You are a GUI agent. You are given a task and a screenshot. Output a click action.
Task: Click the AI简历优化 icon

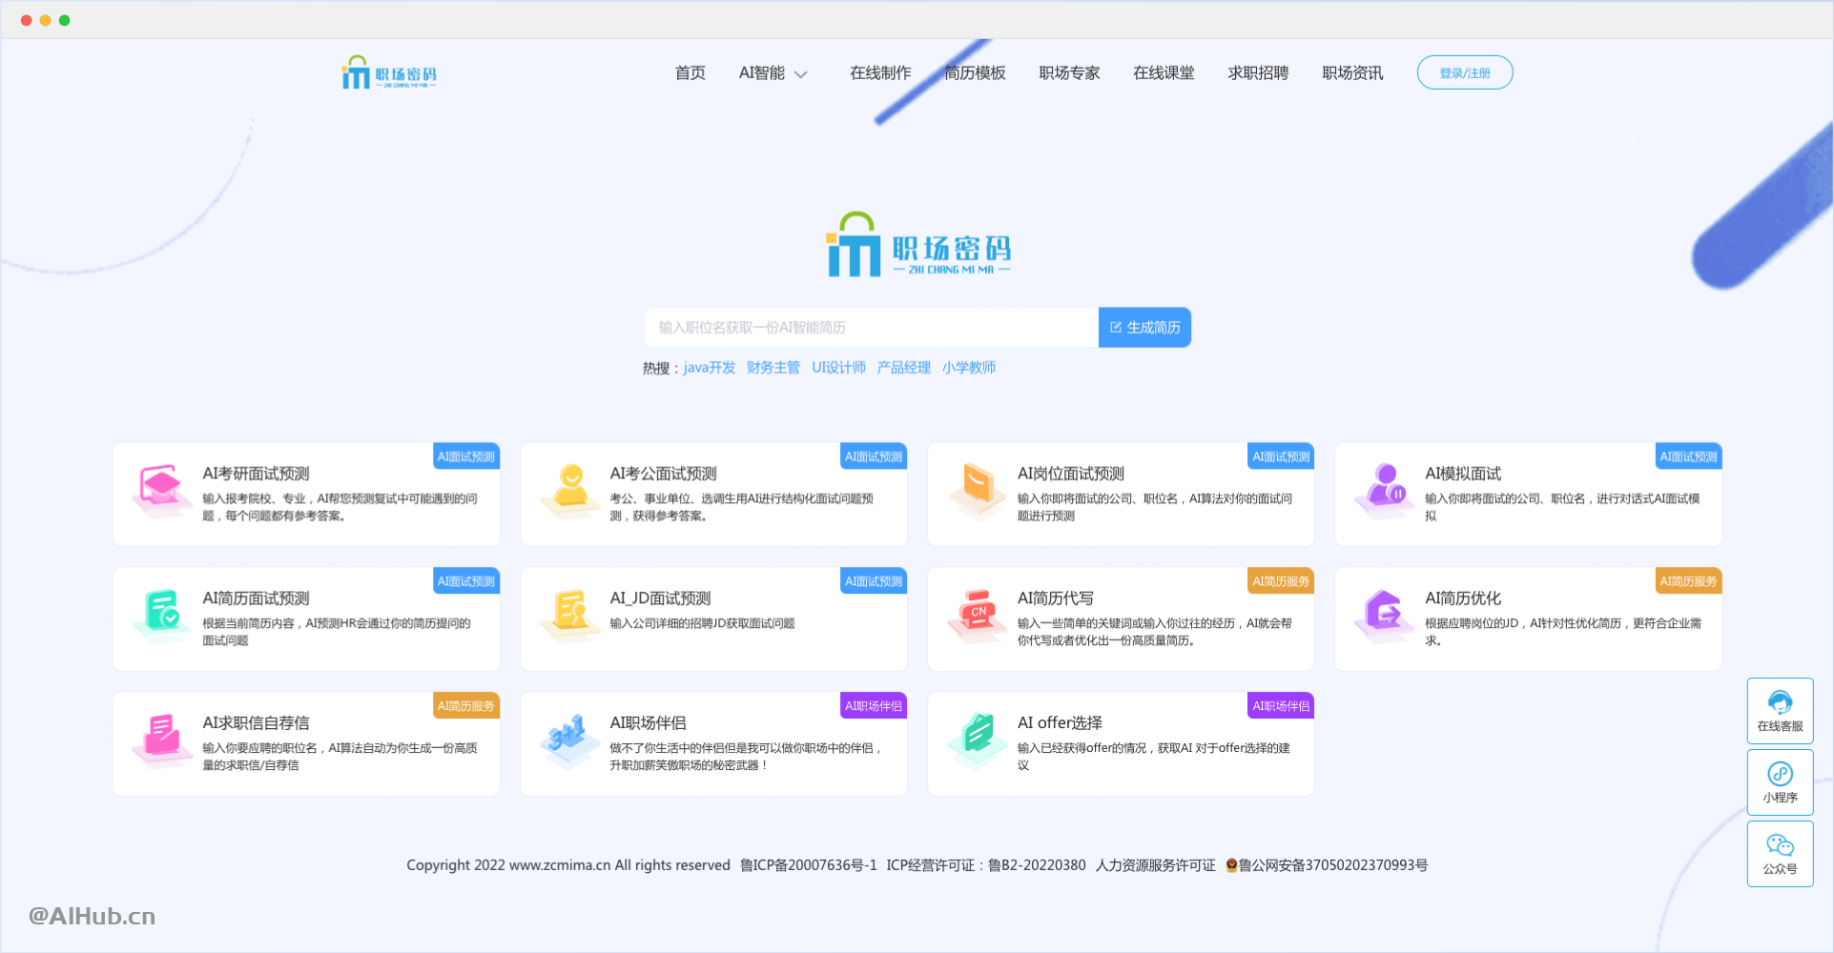[1384, 614]
